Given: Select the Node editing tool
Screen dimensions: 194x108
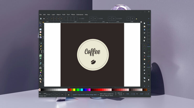Looking at the screenshot, I should [41, 26].
